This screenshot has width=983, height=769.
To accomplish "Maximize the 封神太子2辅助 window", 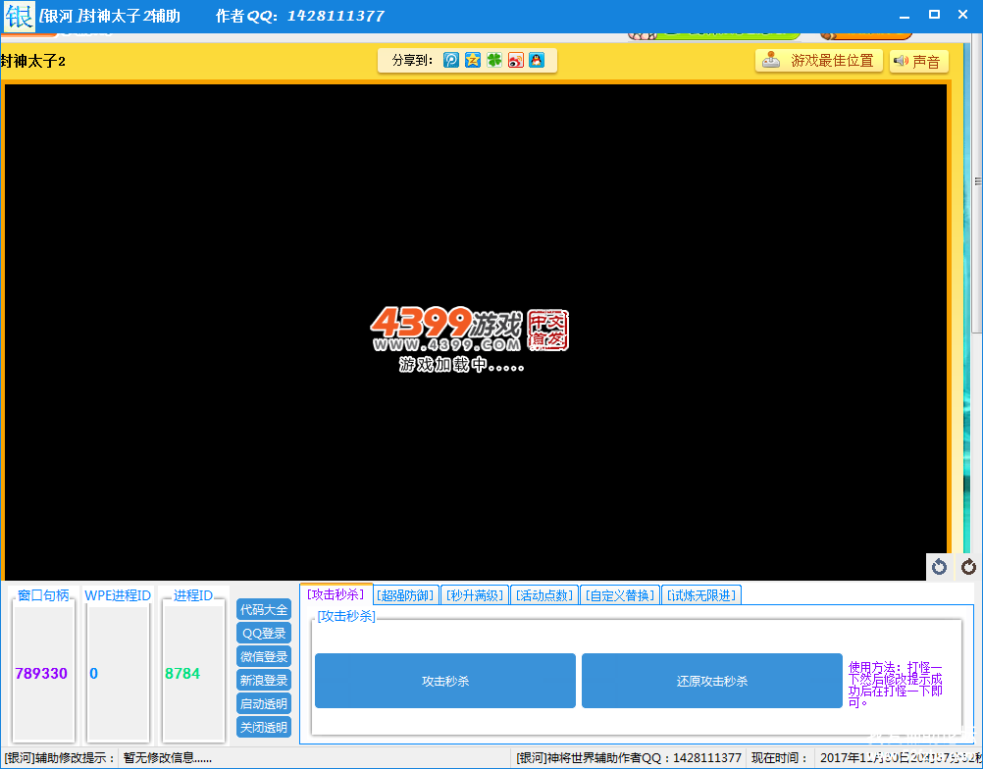I will click(934, 15).
